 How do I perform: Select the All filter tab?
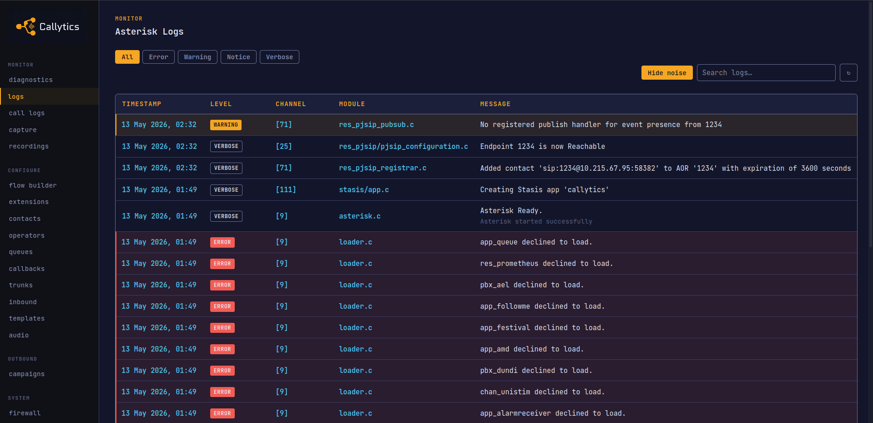(127, 57)
